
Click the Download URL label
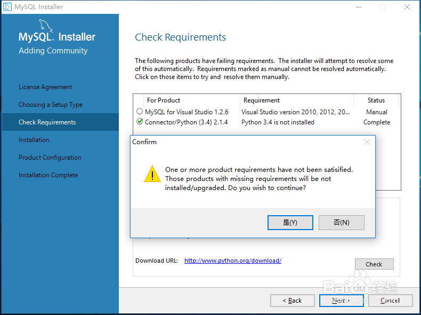(157, 261)
